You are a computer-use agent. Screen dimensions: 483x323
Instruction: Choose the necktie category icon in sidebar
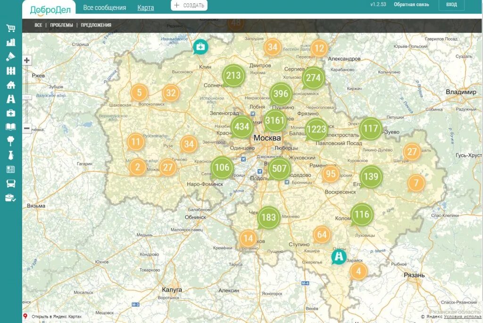[x=11, y=155]
